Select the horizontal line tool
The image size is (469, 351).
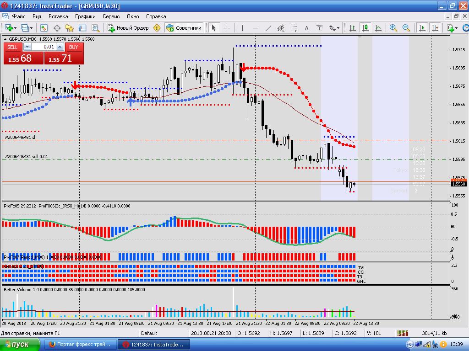pos(256,28)
